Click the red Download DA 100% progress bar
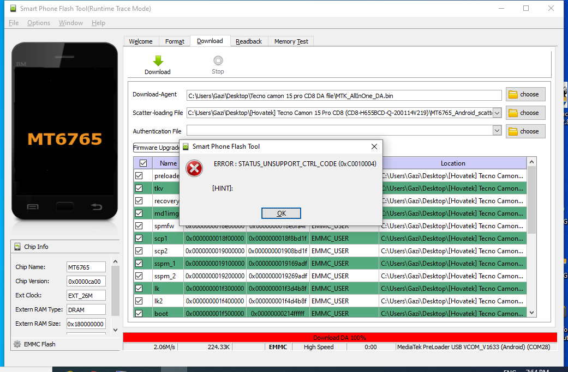Image resolution: width=568 pixels, height=372 pixels. pos(340,337)
